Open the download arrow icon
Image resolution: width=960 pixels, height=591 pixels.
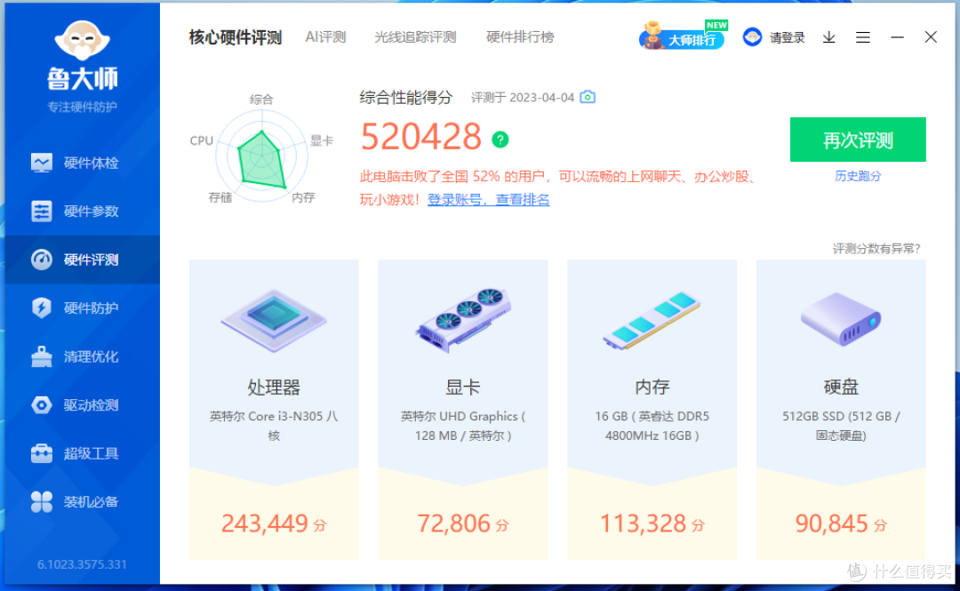(829, 38)
